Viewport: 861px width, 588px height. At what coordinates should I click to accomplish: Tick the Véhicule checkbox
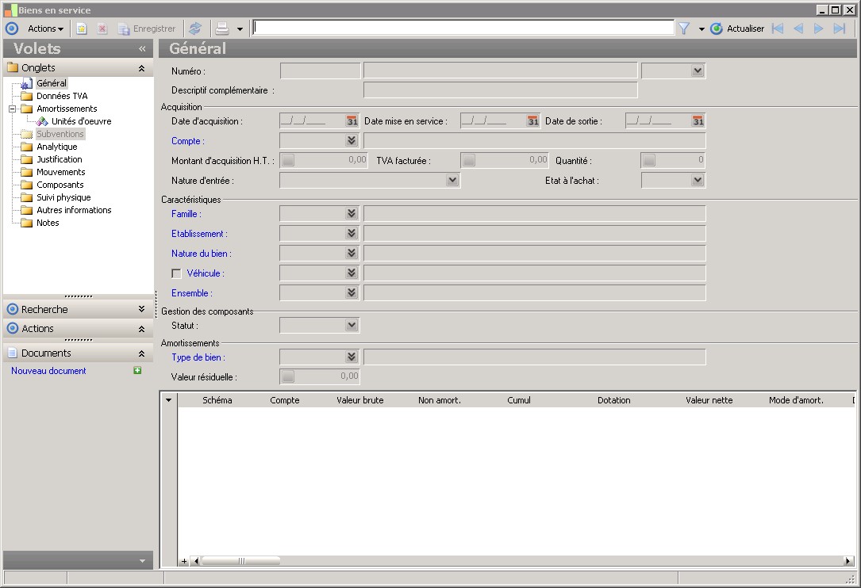click(x=176, y=273)
